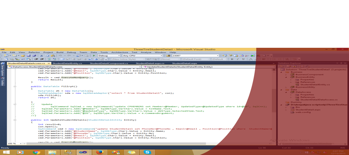Click Solution Explorer Show All Files icon
The image size is (349, 155).
[x=289, y=66]
